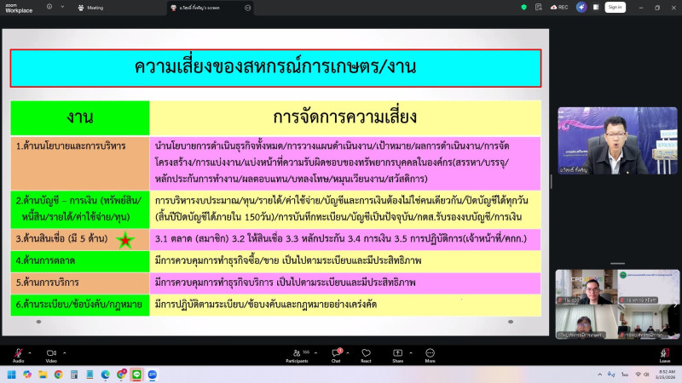Open the Chat panel
The height and width of the screenshot is (383, 682).
pyautogui.click(x=336, y=352)
